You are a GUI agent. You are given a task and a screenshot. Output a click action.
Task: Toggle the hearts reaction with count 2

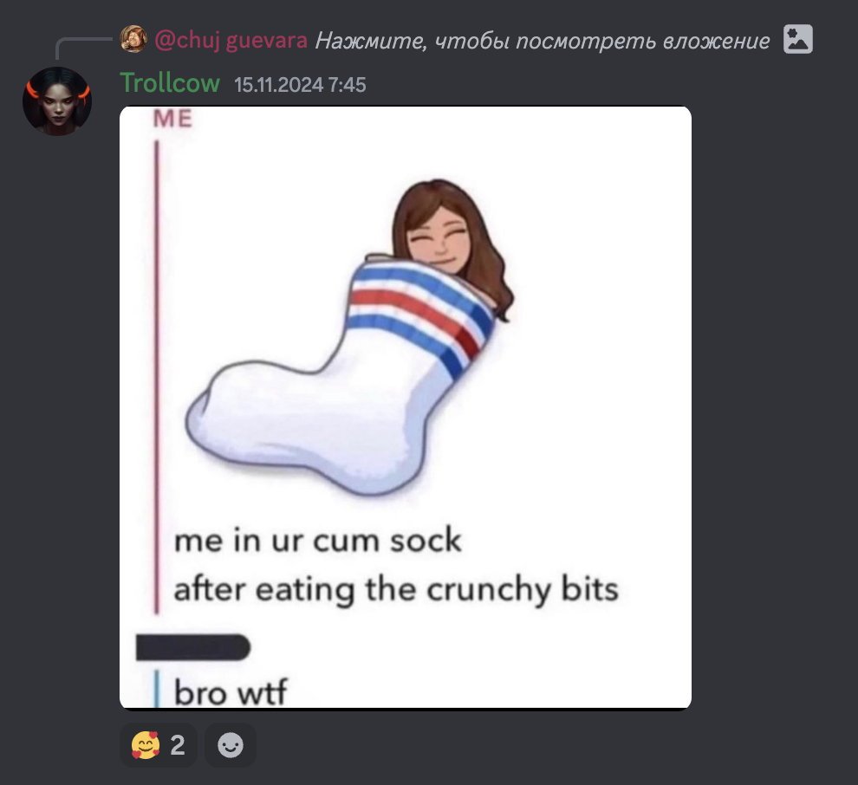pyautogui.click(x=158, y=745)
